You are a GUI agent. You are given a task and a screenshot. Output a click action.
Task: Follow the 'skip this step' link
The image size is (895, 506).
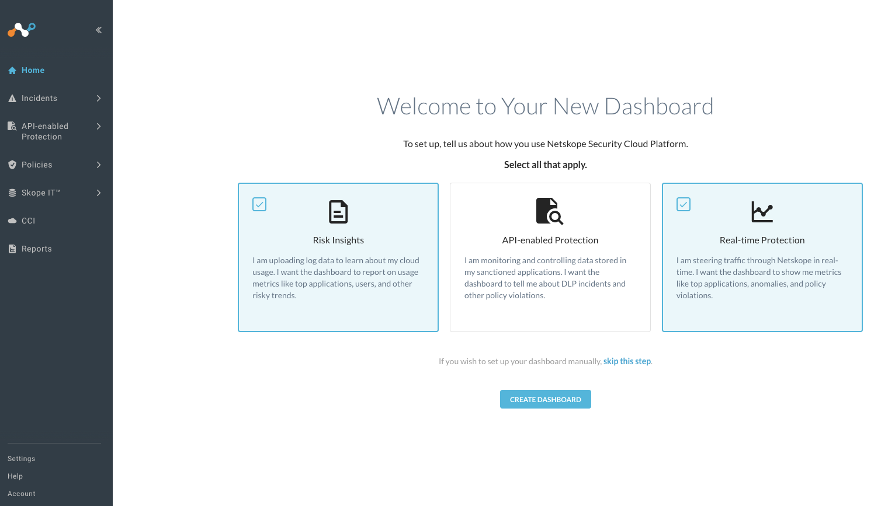(627, 361)
